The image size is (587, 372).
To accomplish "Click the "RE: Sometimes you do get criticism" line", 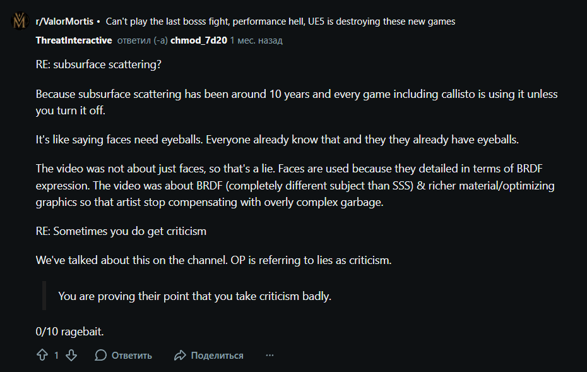I will (121, 231).
